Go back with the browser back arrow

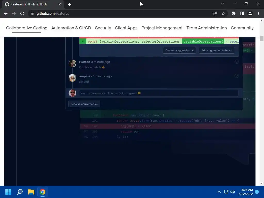6,13
